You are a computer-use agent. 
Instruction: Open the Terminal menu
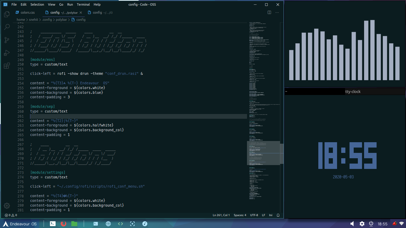click(83, 4)
